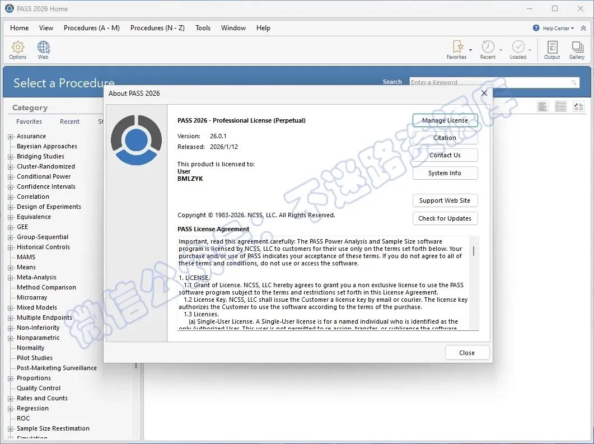The width and height of the screenshot is (594, 444).
Task: Open the View menu
Action: tap(46, 28)
